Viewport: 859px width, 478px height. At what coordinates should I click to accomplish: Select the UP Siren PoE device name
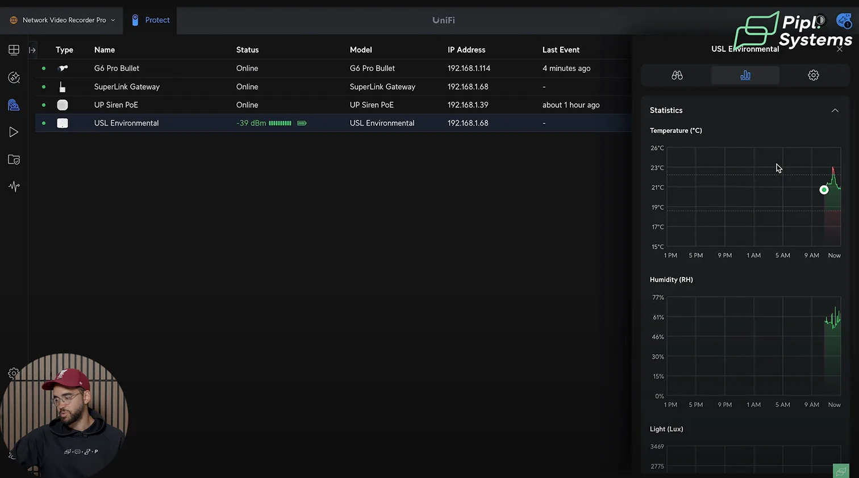[116, 105]
